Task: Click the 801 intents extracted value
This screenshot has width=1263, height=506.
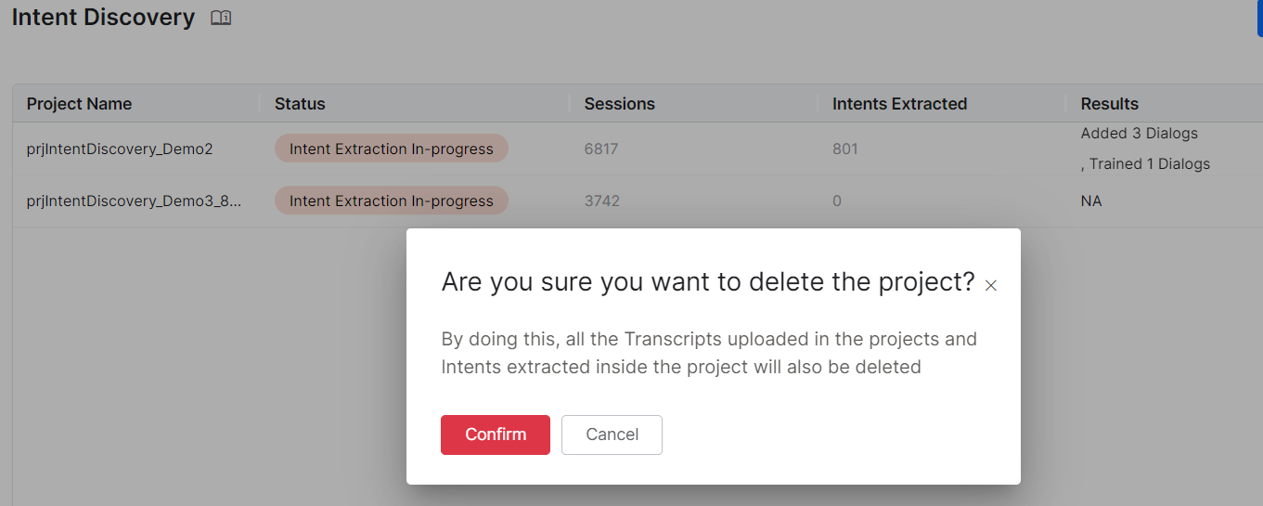Action: (844, 149)
